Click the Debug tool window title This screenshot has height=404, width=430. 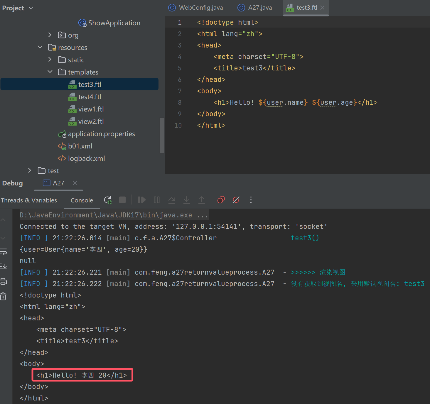click(12, 183)
